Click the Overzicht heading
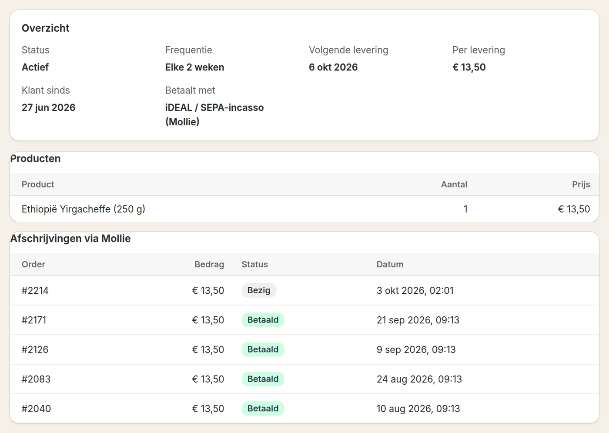 45,28
